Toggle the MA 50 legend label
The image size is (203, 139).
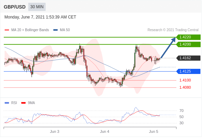65,30
